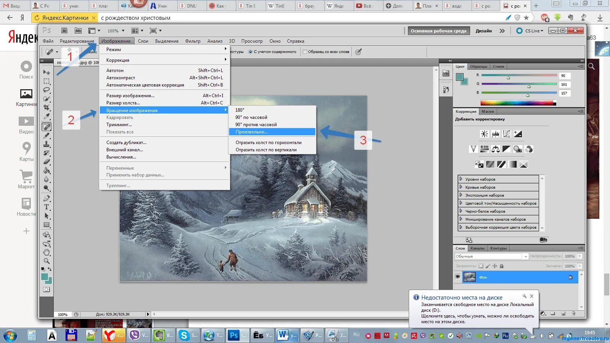This screenshot has width=610, height=343.
Task: Select the Crop tool
Action: tap(47, 108)
